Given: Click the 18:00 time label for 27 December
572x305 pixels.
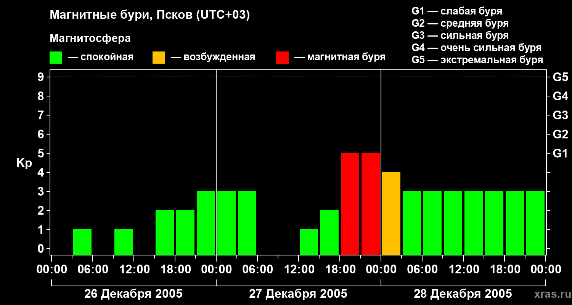Looking at the screenshot, I should (x=340, y=270).
